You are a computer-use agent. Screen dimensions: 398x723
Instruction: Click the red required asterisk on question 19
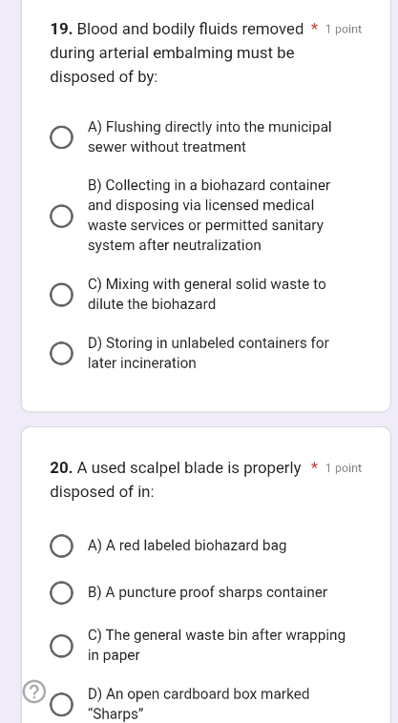pos(315,29)
